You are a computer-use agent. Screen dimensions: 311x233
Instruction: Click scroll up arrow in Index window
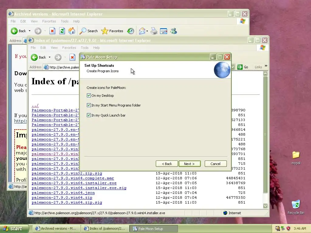pos(265,73)
